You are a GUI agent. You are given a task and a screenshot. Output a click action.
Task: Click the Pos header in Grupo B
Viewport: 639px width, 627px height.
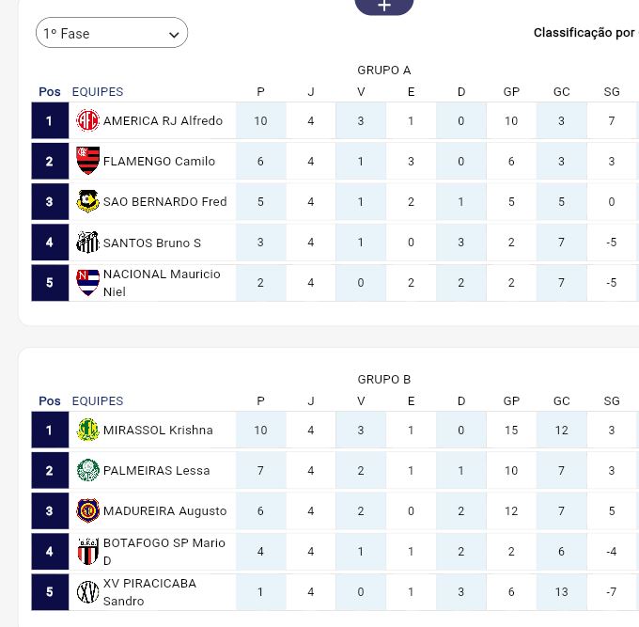click(50, 400)
